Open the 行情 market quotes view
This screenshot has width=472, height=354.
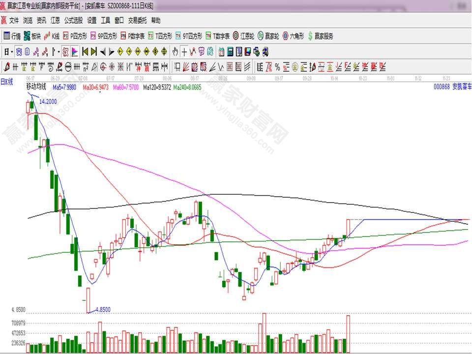tap(12, 36)
